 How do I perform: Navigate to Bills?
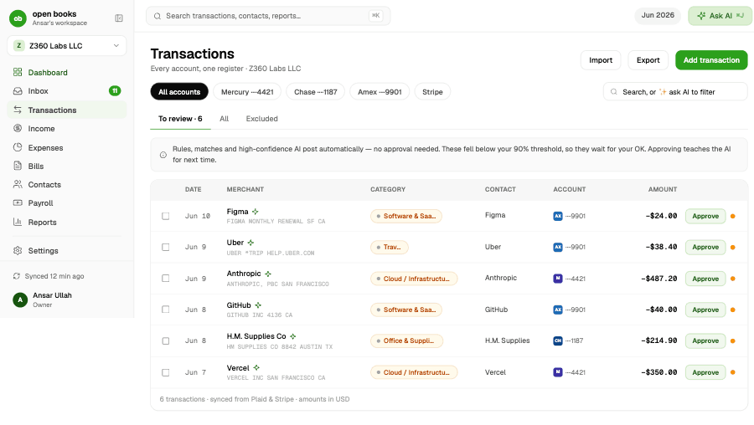(67, 166)
